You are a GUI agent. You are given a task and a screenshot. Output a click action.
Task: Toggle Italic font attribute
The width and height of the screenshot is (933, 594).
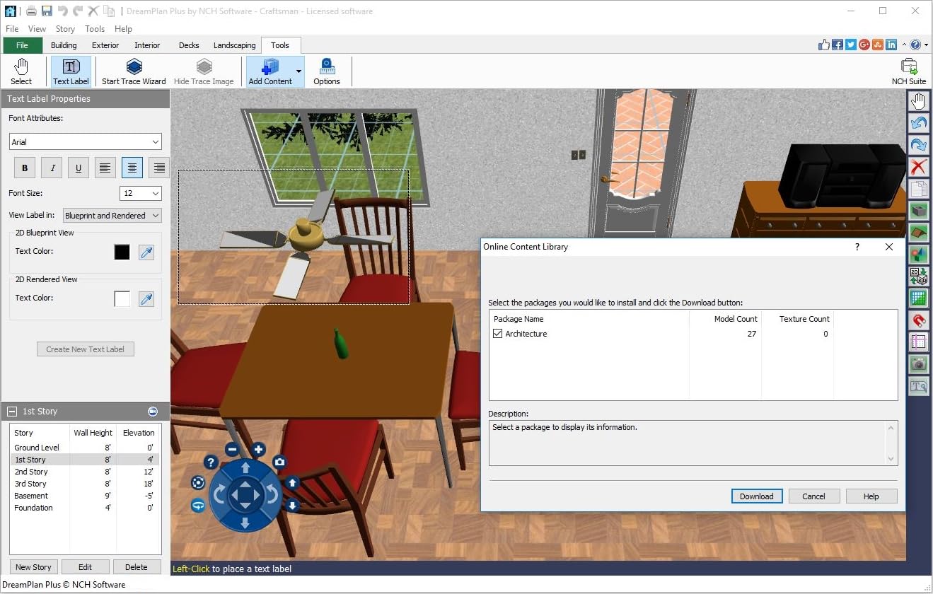(52, 168)
